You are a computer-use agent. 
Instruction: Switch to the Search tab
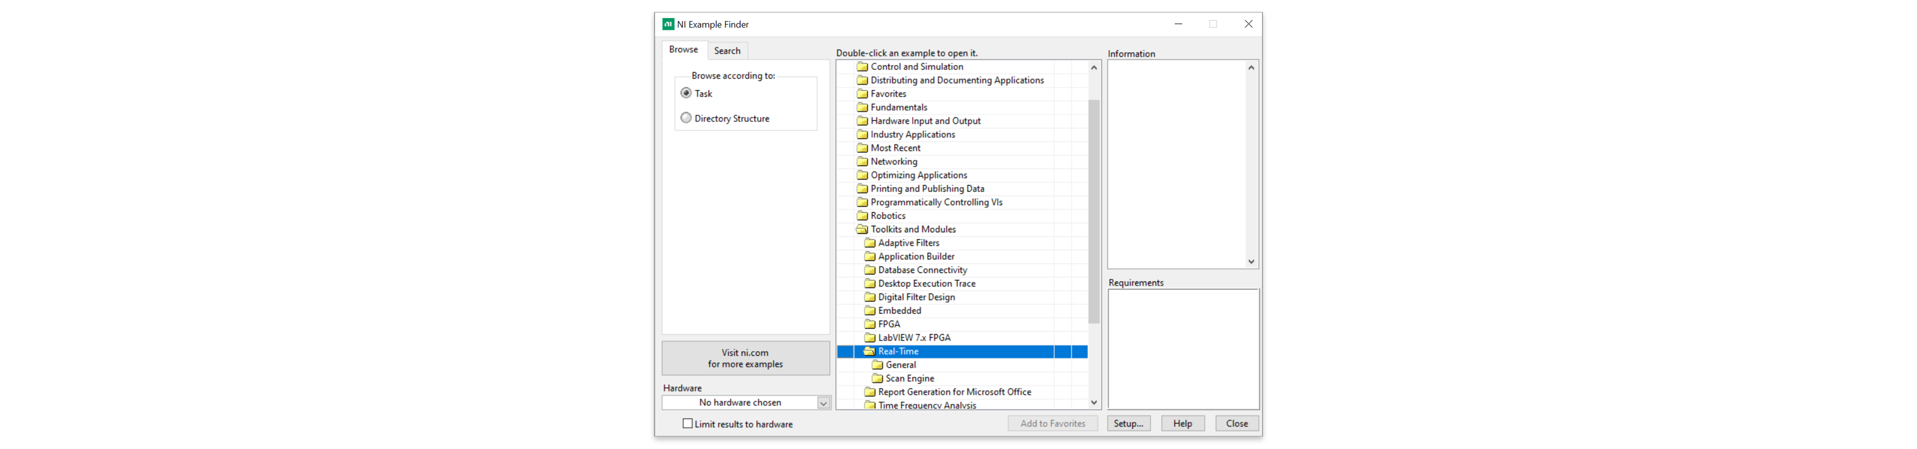pyautogui.click(x=727, y=50)
